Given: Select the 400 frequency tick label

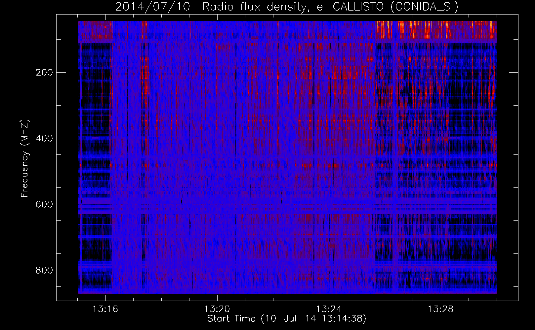Looking at the screenshot, I should [44, 138].
